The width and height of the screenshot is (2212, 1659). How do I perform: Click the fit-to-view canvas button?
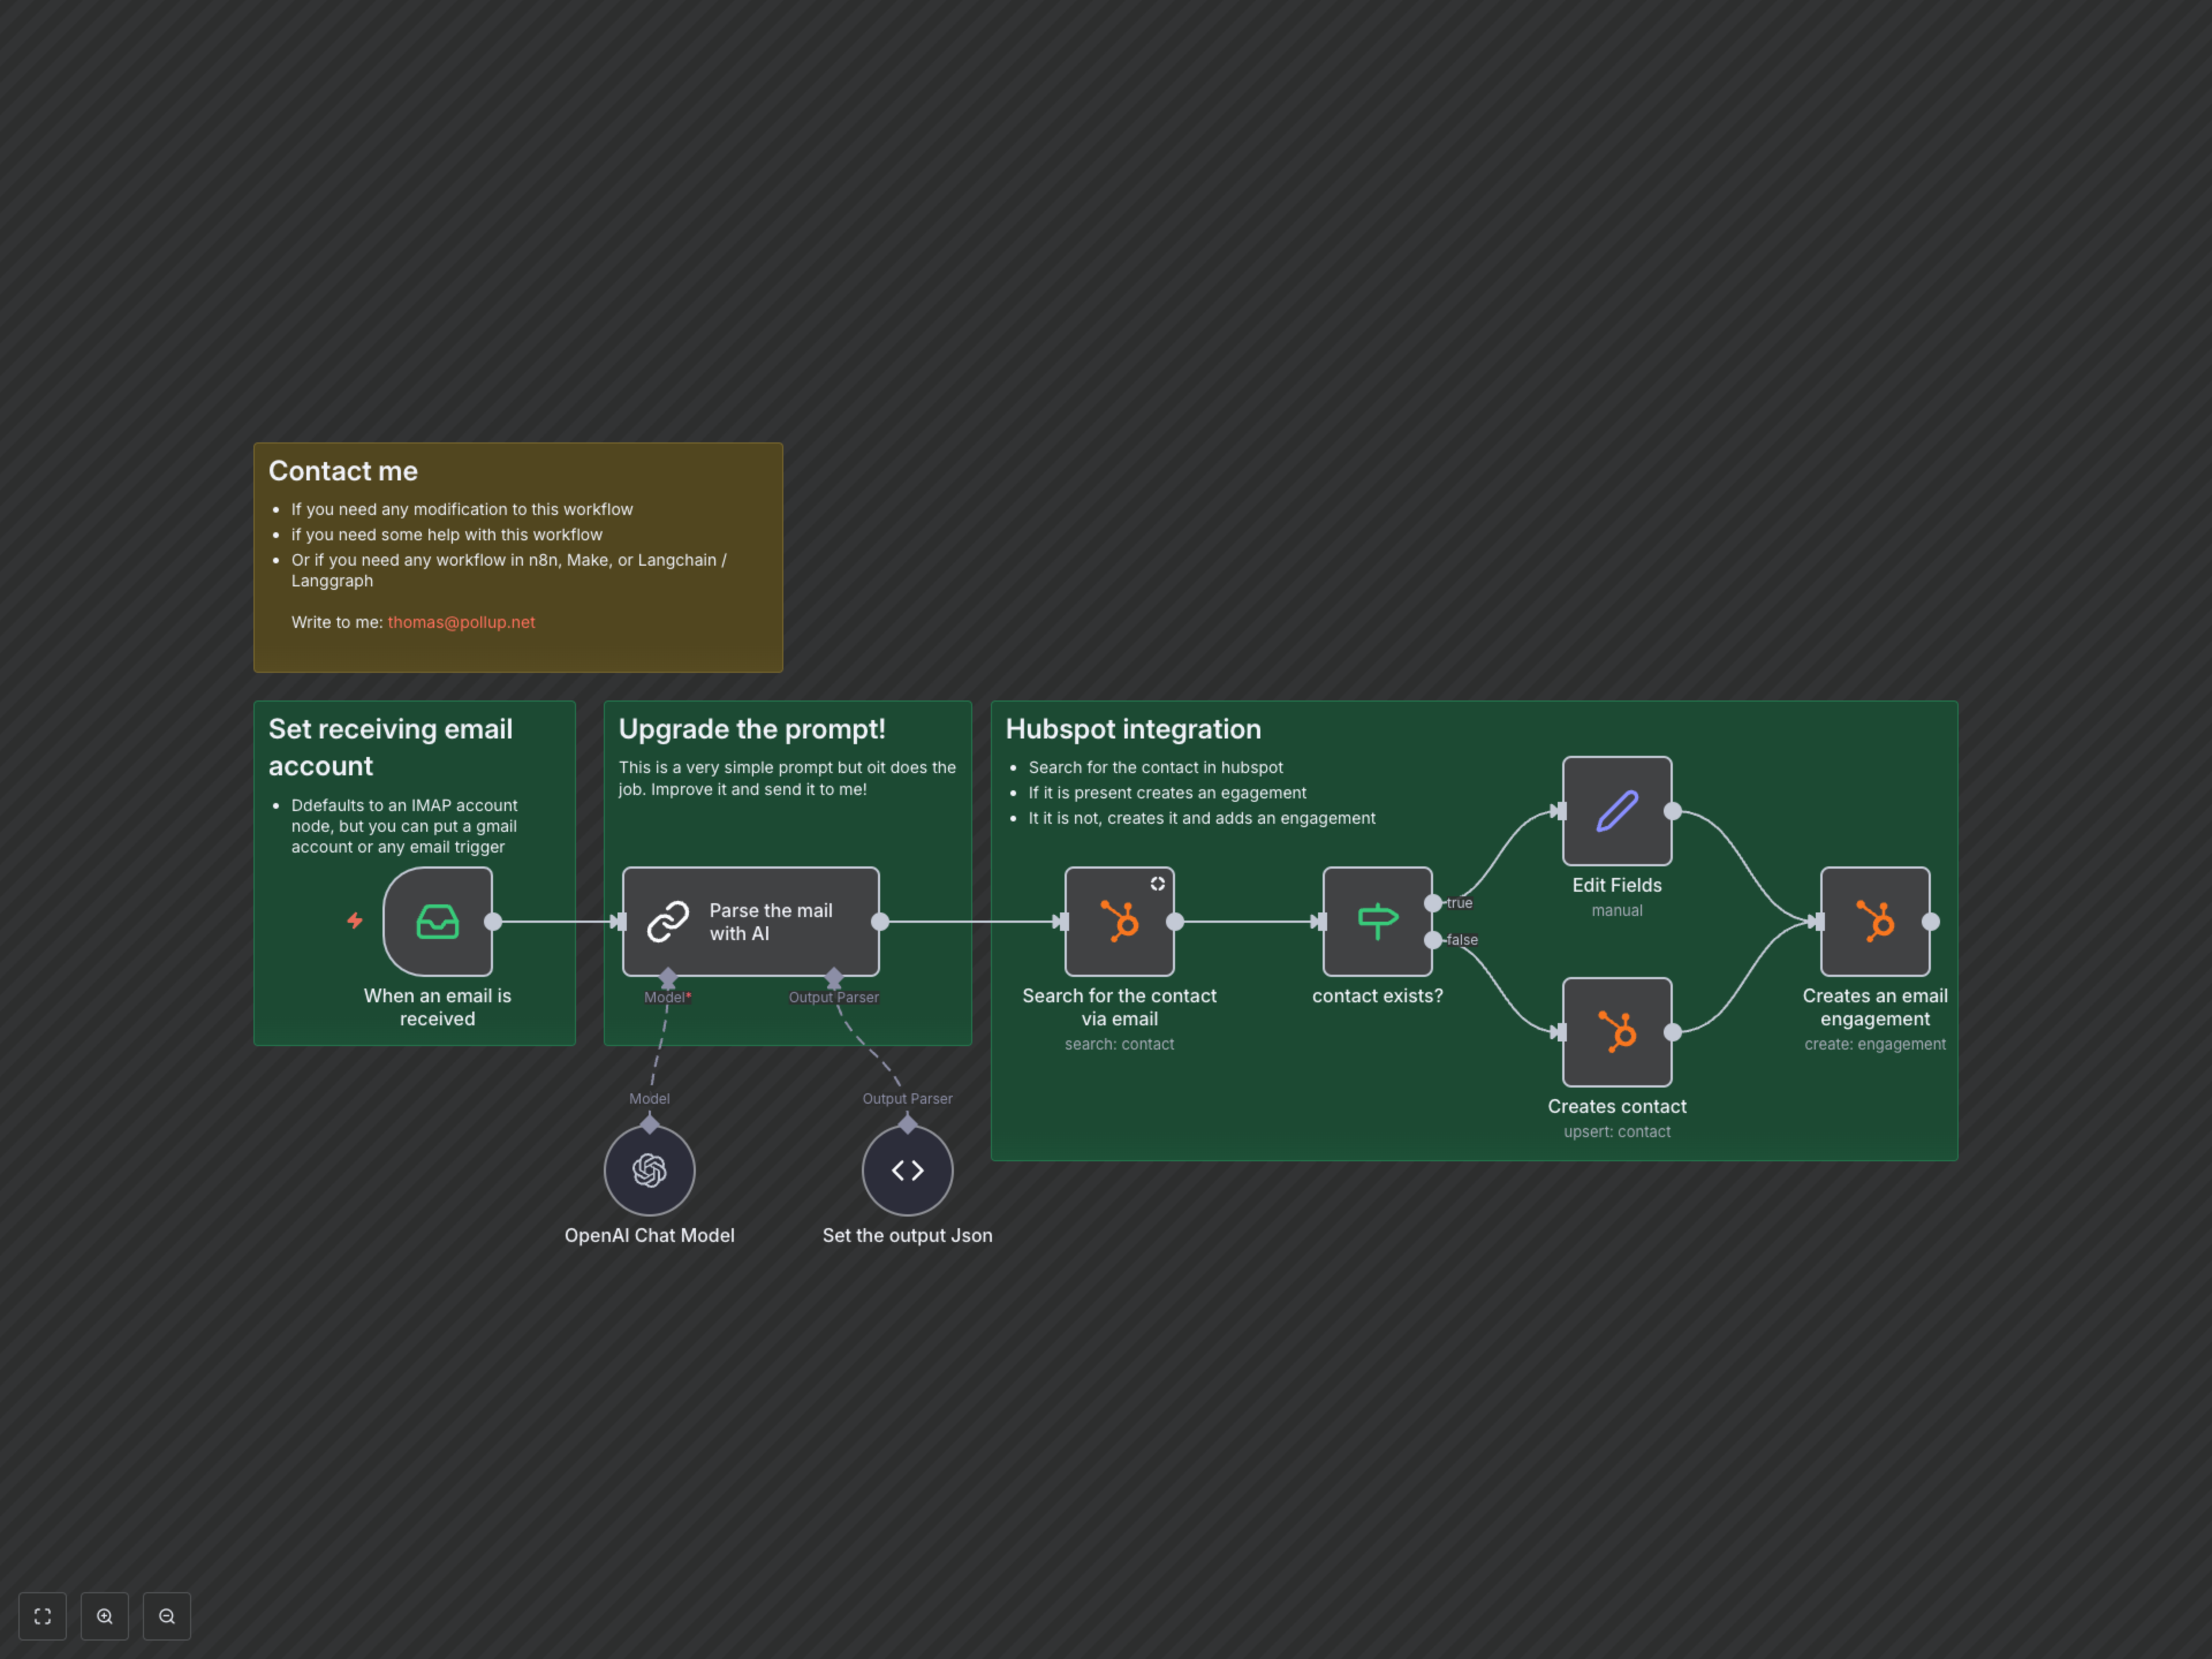point(42,1616)
